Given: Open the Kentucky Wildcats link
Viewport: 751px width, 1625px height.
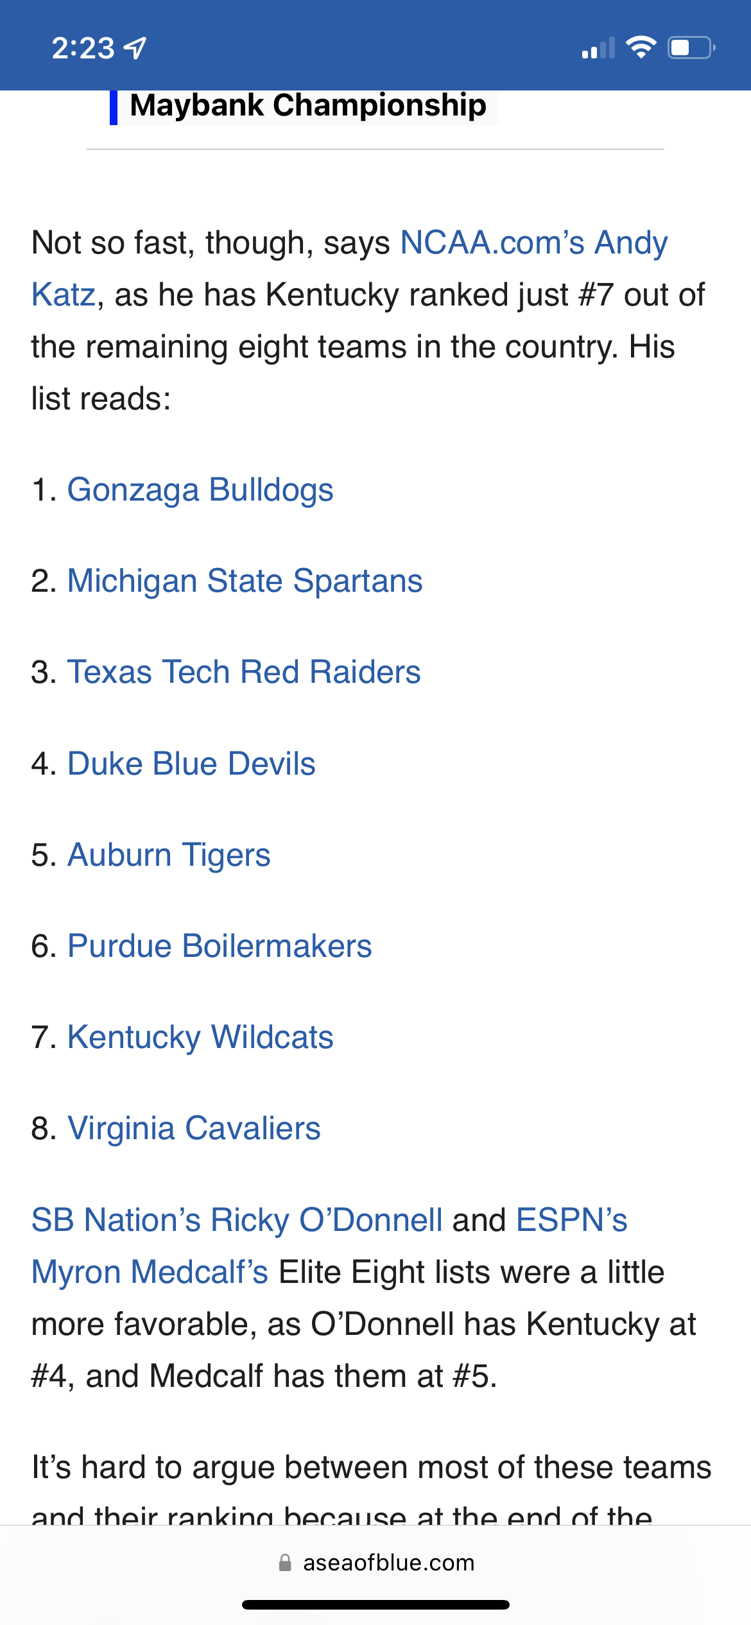Looking at the screenshot, I should click(200, 1037).
